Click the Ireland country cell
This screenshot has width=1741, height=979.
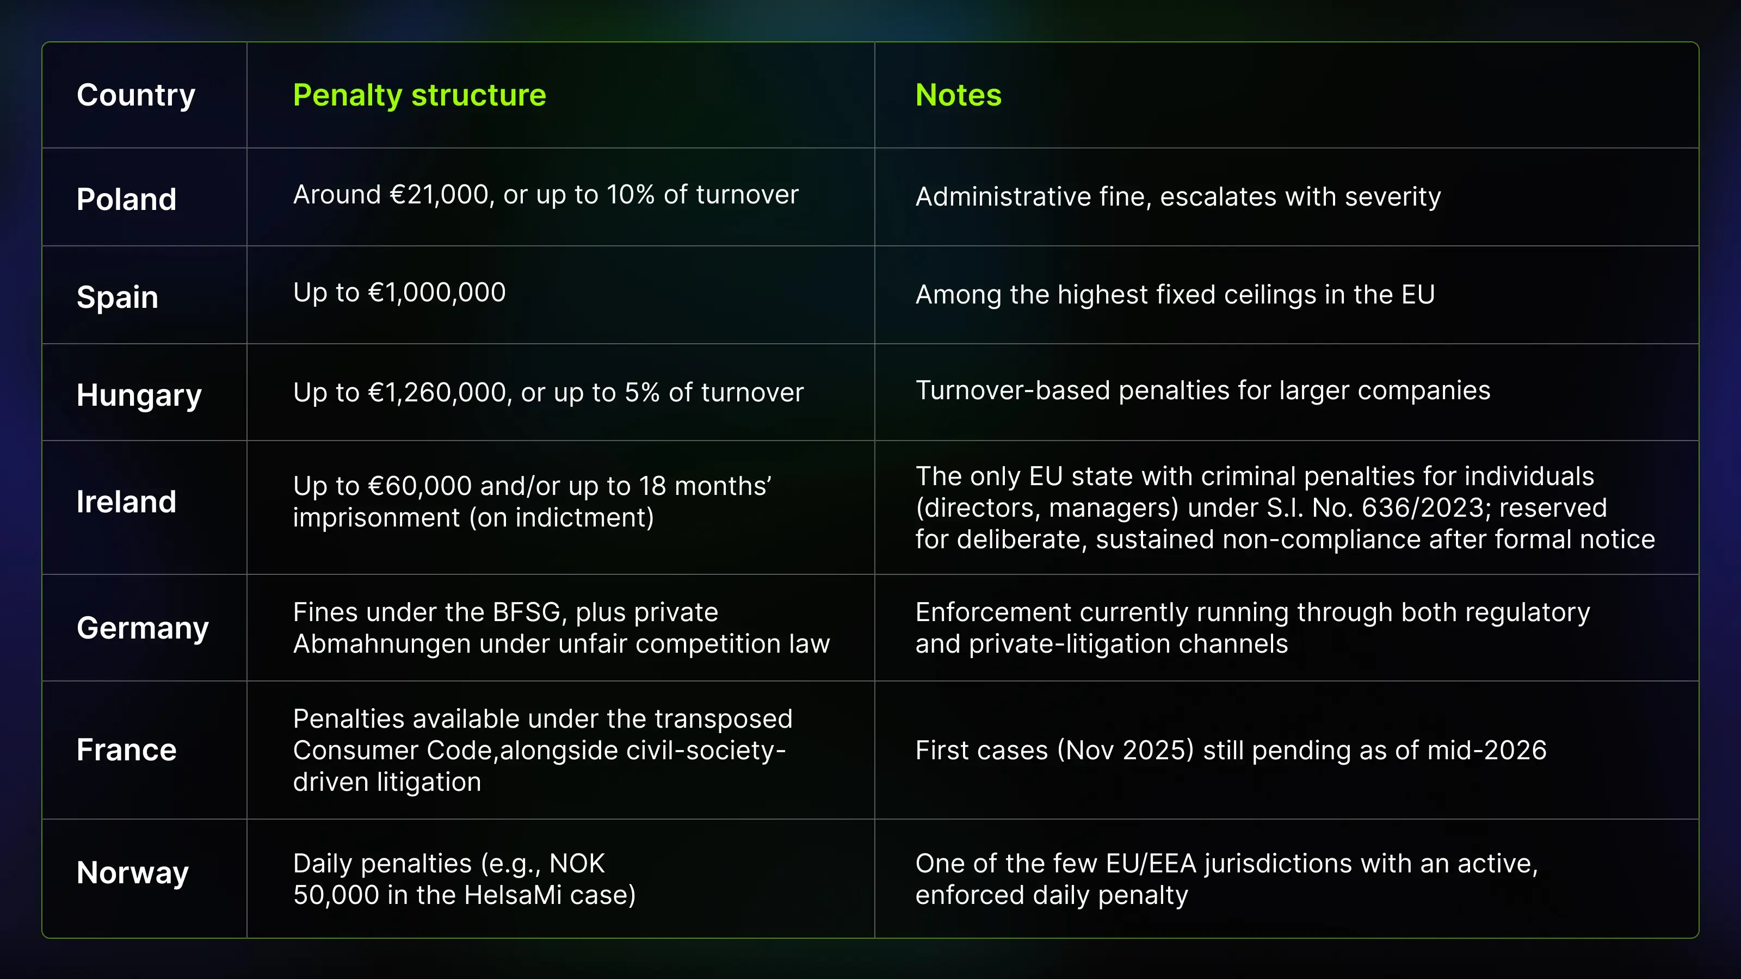(x=126, y=501)
